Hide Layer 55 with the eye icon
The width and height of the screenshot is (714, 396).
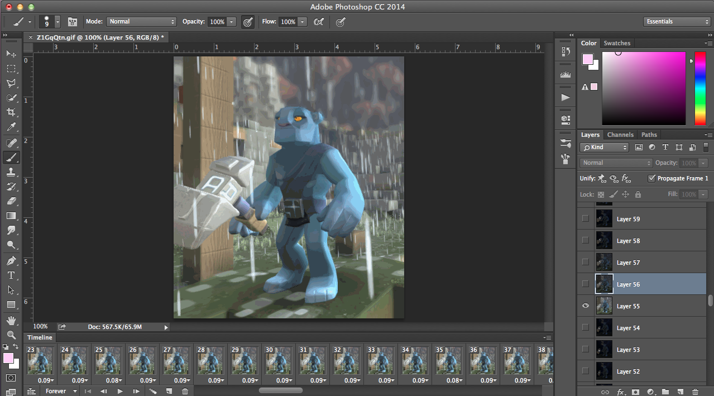586,306
